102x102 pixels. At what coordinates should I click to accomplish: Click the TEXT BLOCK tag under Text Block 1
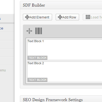[x=37, y=58]
